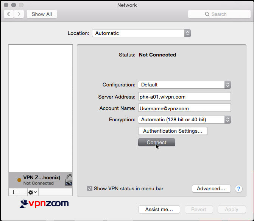
Task: Click the Account Name field
Action: click(x=184, y=108)
